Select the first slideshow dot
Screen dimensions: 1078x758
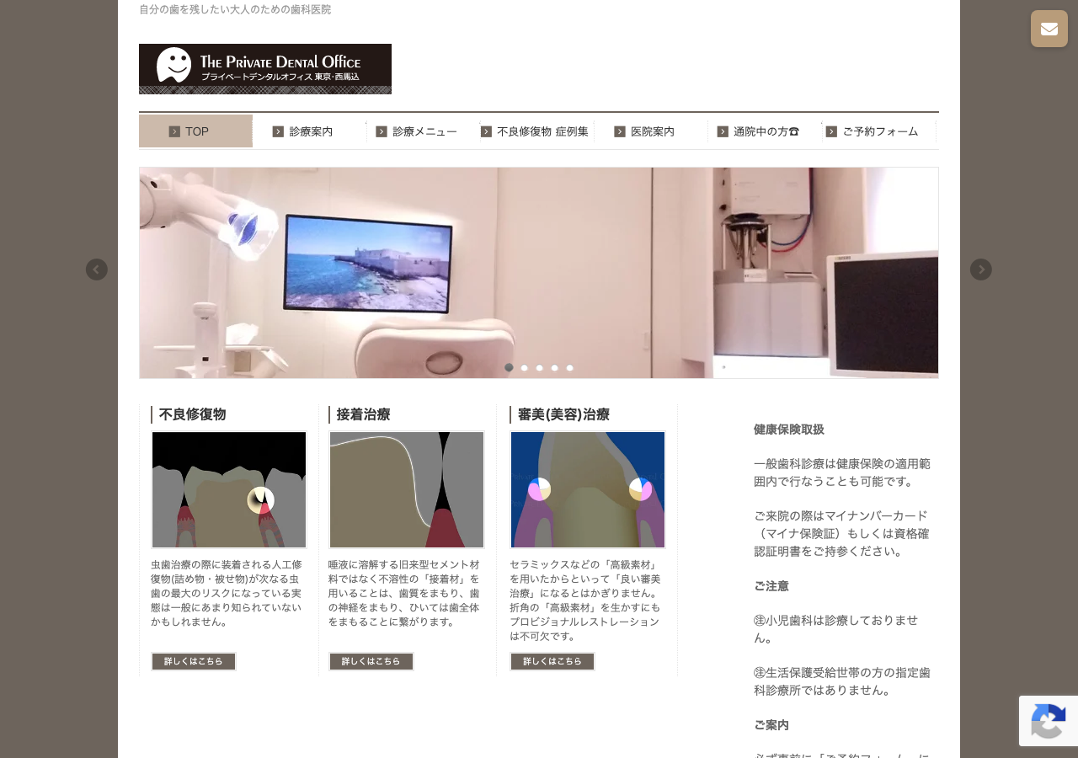point(509,368)
